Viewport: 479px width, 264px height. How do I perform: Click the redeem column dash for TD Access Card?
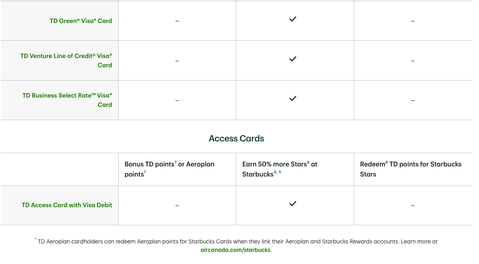tap(413, 206)
